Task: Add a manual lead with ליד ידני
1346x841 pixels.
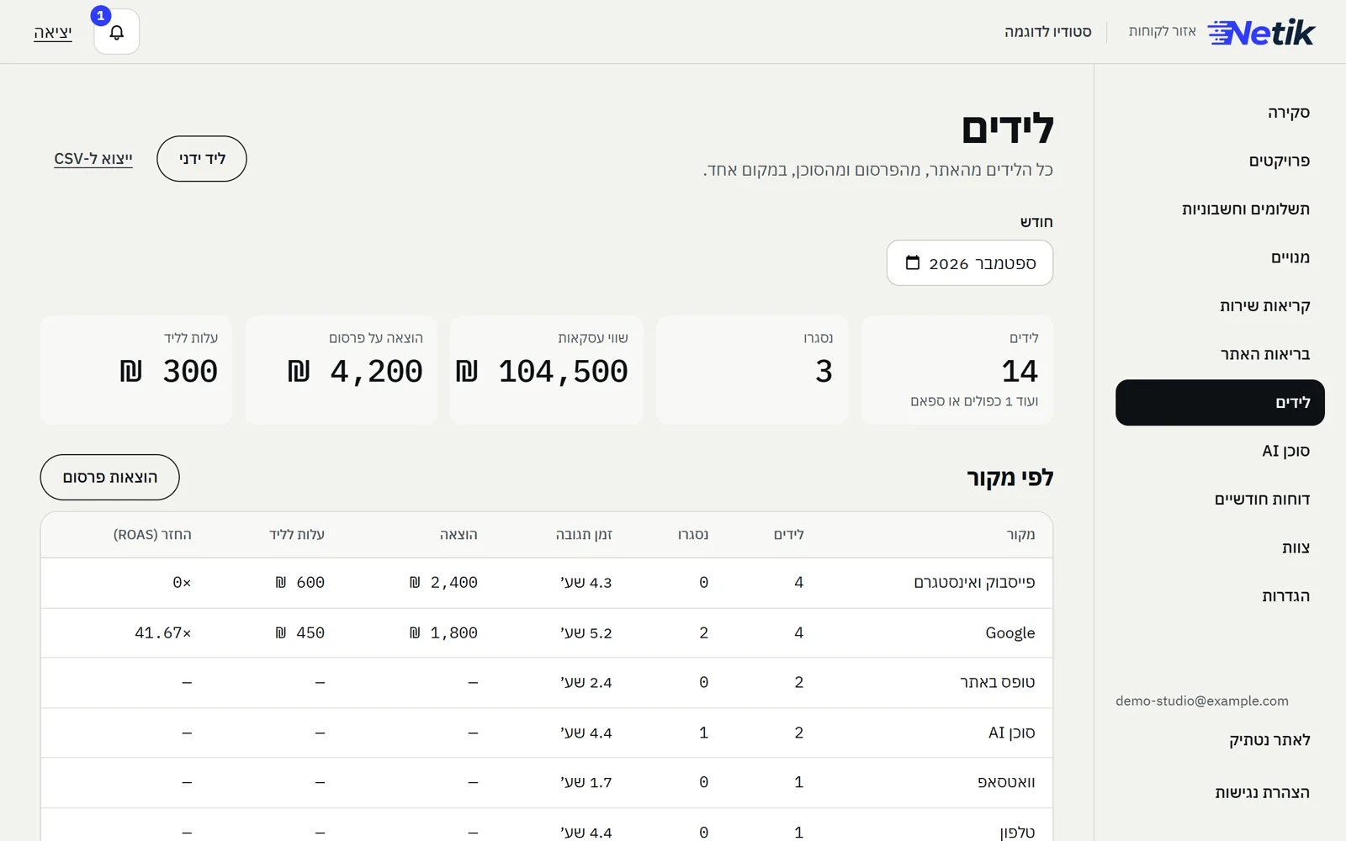Action: [x=202, y=159]
